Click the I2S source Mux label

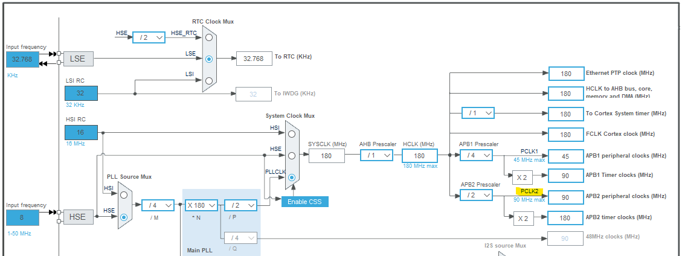[x=505, y=246]
